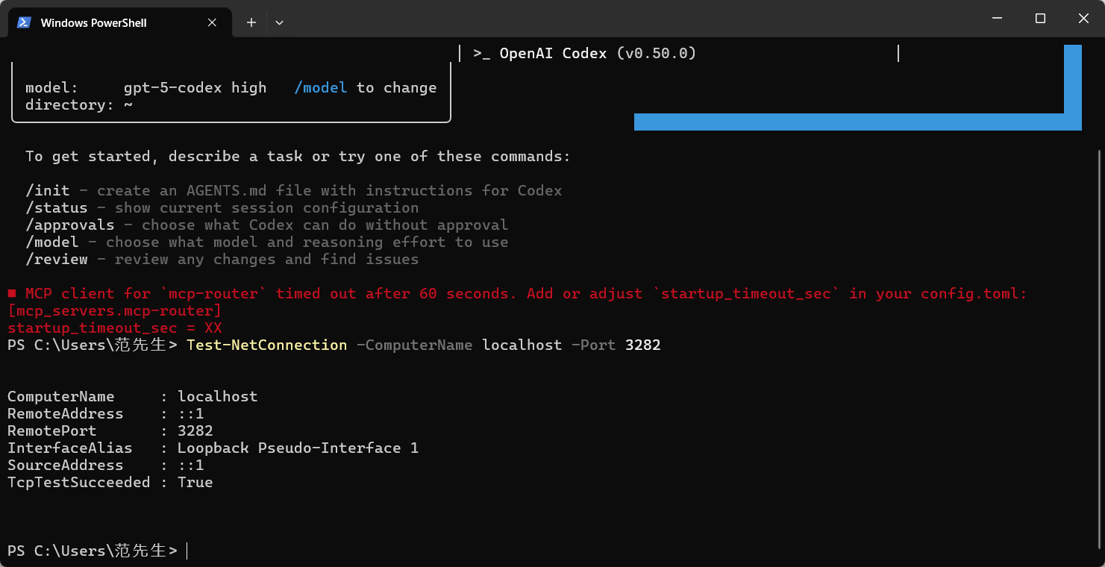Click the Test-NetConnection command

(266, 345)
